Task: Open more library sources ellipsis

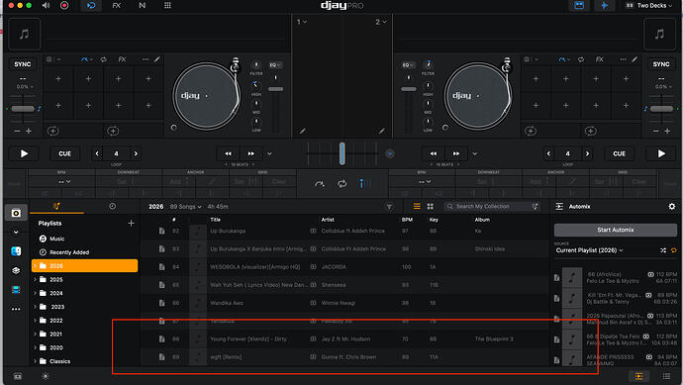Action: 16,309
